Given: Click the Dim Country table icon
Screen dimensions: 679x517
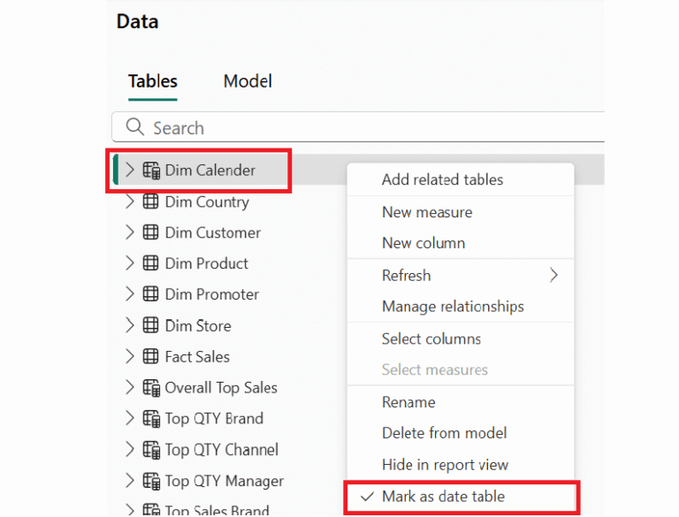Looking at the screenshot, I should pyautogui.click(x=150, y=201).
